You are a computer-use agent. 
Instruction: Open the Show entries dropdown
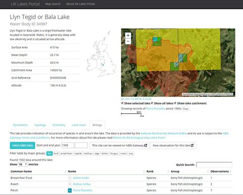click(23, 164)
